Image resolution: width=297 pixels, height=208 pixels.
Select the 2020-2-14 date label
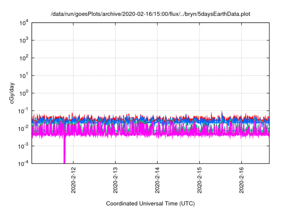tap(157, 180)
